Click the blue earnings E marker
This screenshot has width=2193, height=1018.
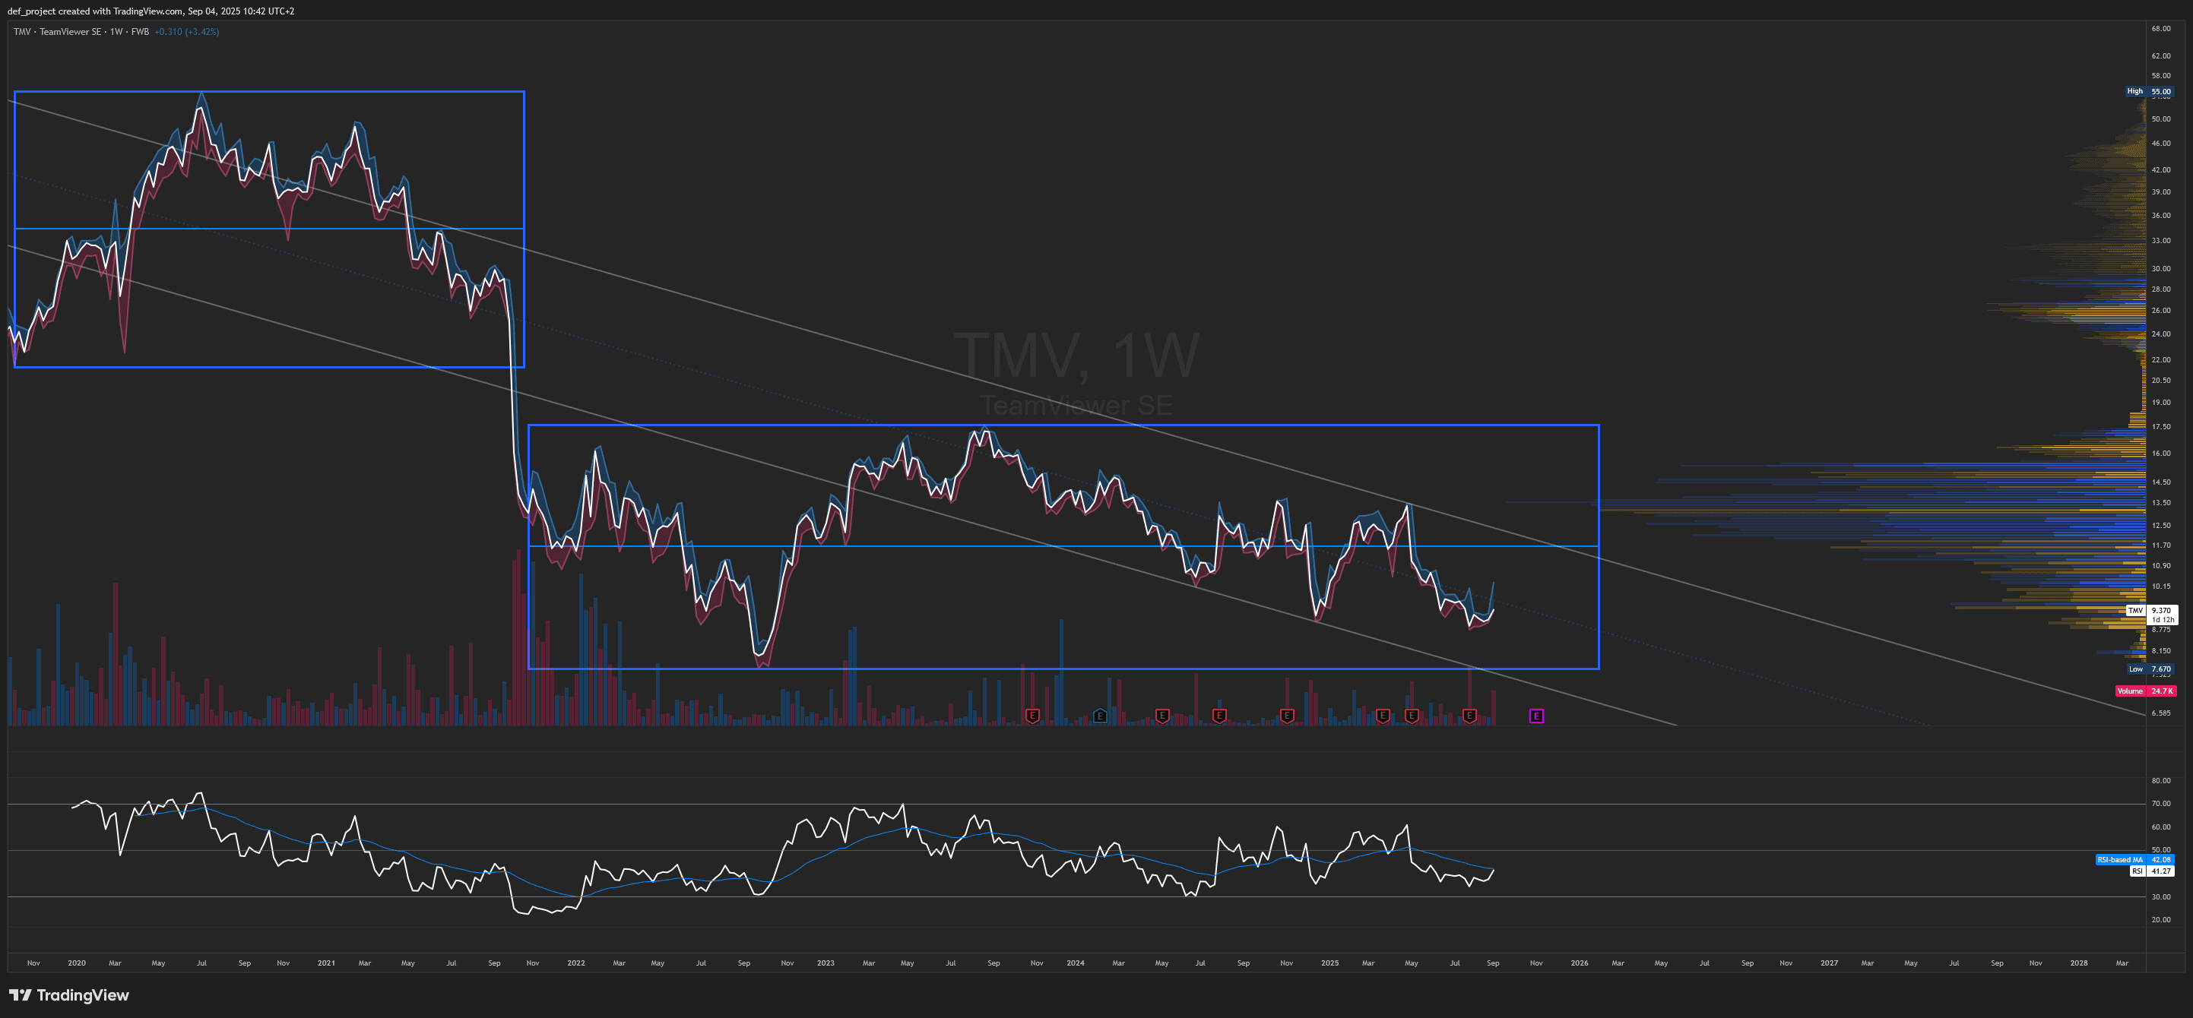tap(1100, 716)
